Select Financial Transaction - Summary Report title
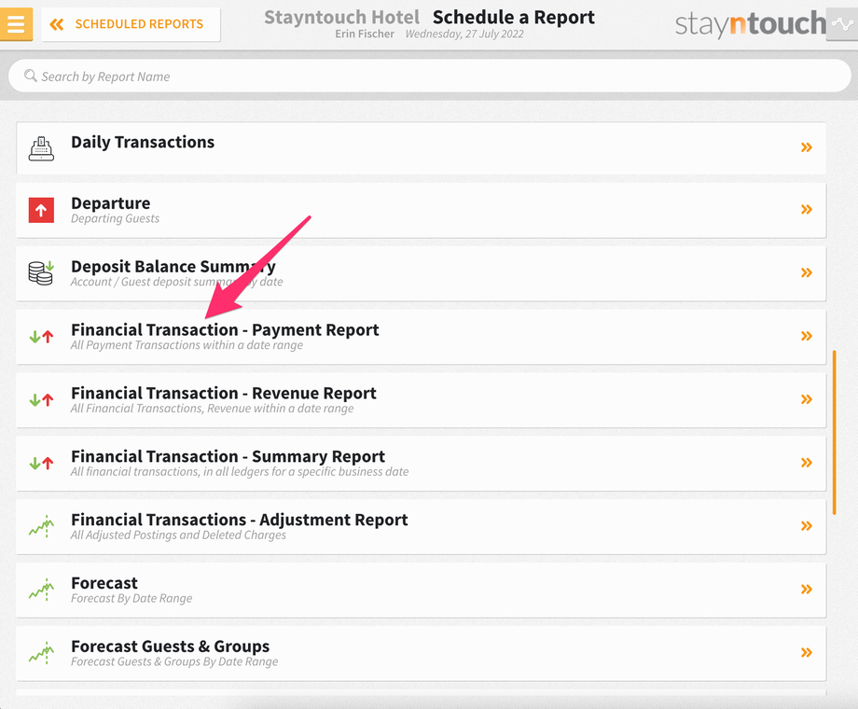 [228, 456]
